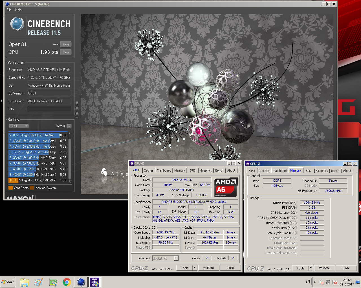361x288 pixels.
Task: Click Validate in right CPU-Z window
Action: coord(324,268)
